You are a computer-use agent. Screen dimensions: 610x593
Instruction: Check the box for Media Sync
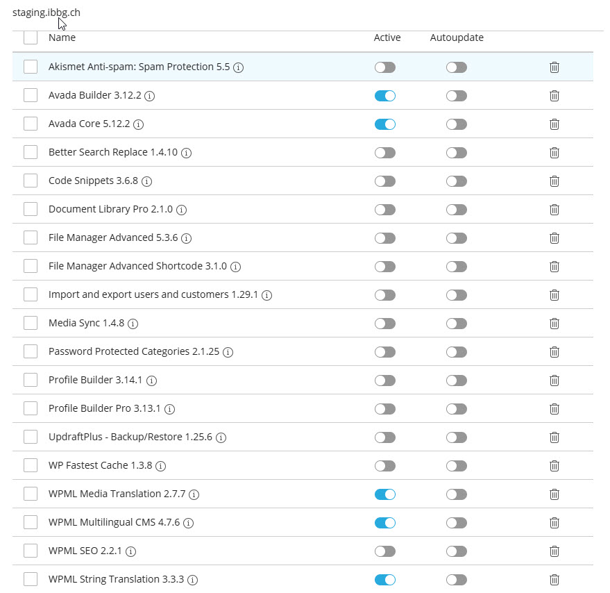pyautogui.click(x=31, y=323)
